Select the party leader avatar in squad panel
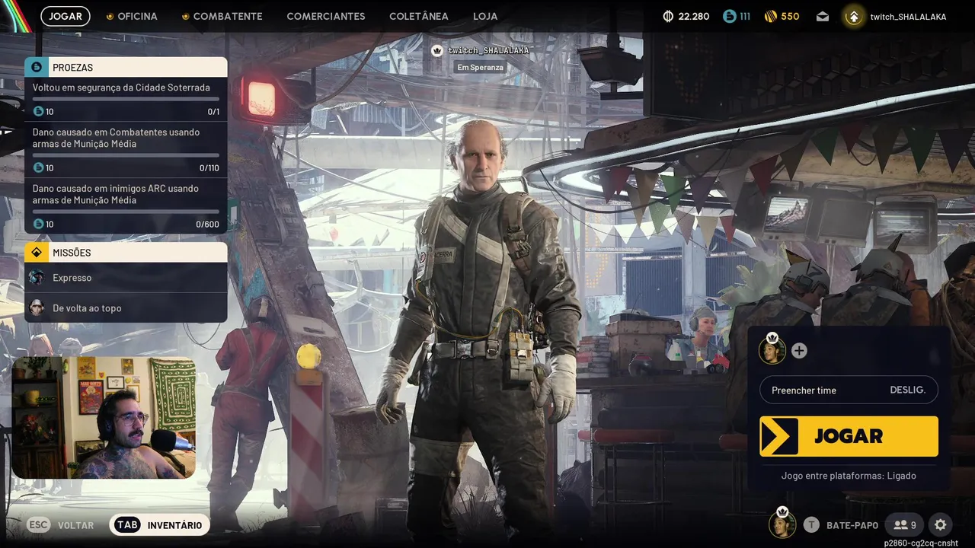975x548 pixels. pos(772,350)
